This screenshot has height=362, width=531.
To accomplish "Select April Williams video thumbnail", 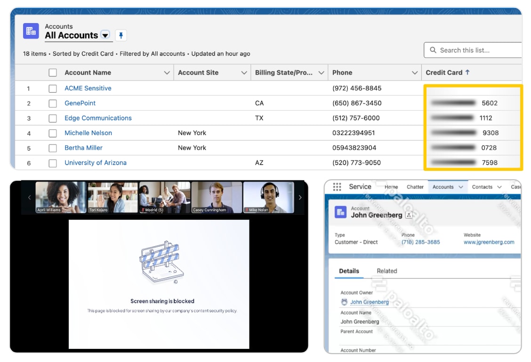I will (61, 197).
